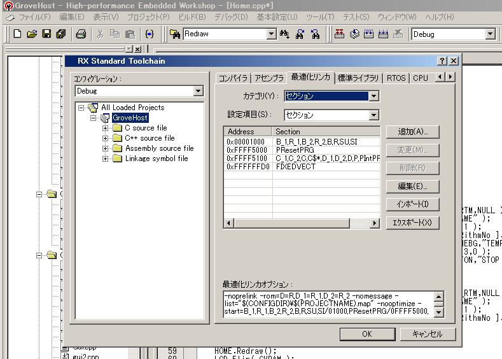Open the Category (Y) dropdown
Image resolution: width=502 pixels, height=359 pixels.
click(373, 96)
